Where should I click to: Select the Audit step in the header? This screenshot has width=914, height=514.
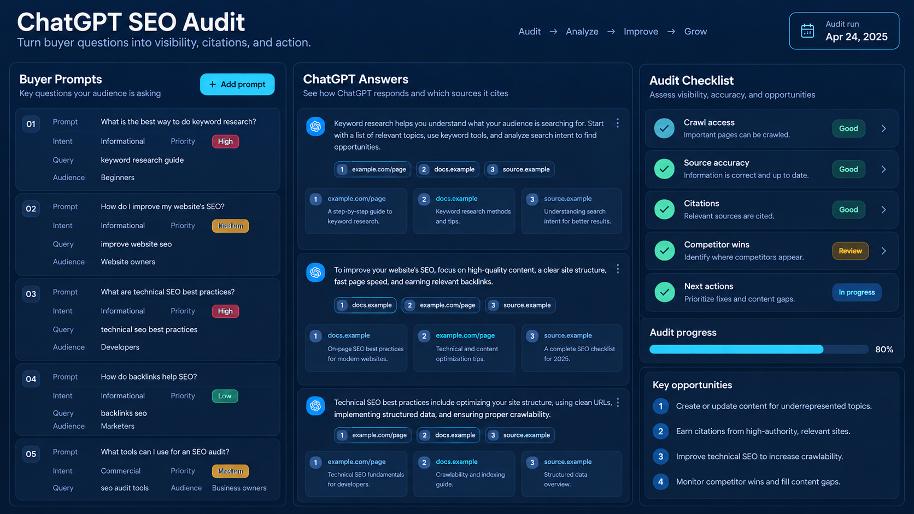pos(529,32)
